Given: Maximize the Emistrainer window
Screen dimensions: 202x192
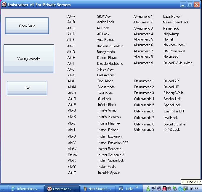Looking at the screenshot, I should [x=190, y=5].
